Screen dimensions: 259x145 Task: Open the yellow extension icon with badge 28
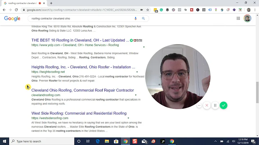[x=155, y=10]
